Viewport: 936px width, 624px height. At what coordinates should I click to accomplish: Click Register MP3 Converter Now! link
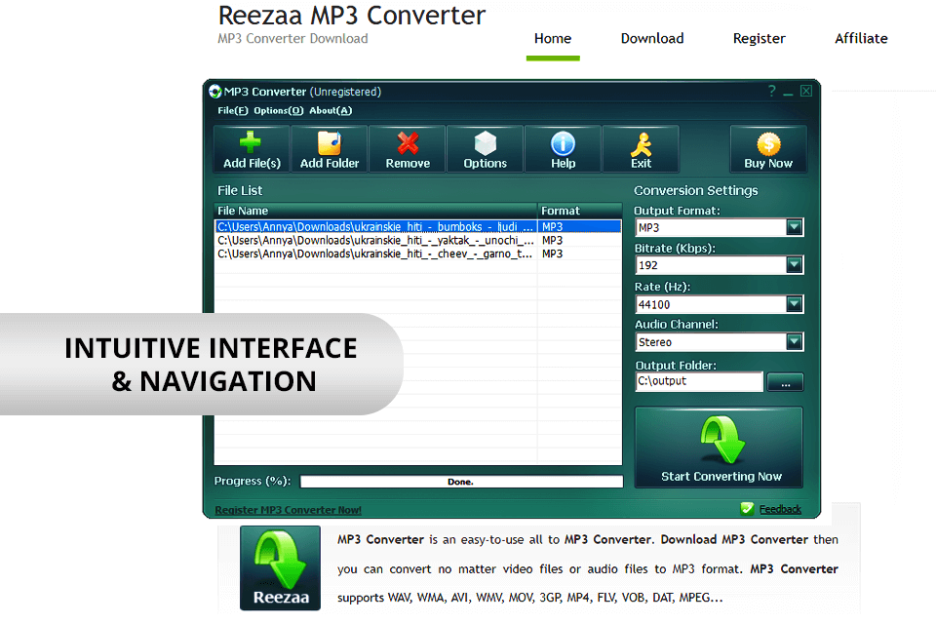[x=288, y=510]
